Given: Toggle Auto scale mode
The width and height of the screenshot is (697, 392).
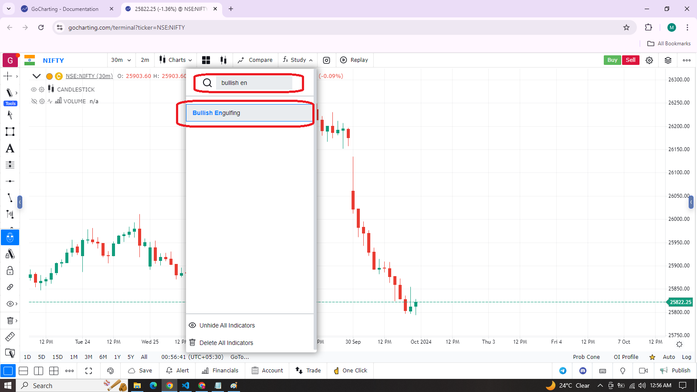Looking at the screenshot, I should click(669, 357).
